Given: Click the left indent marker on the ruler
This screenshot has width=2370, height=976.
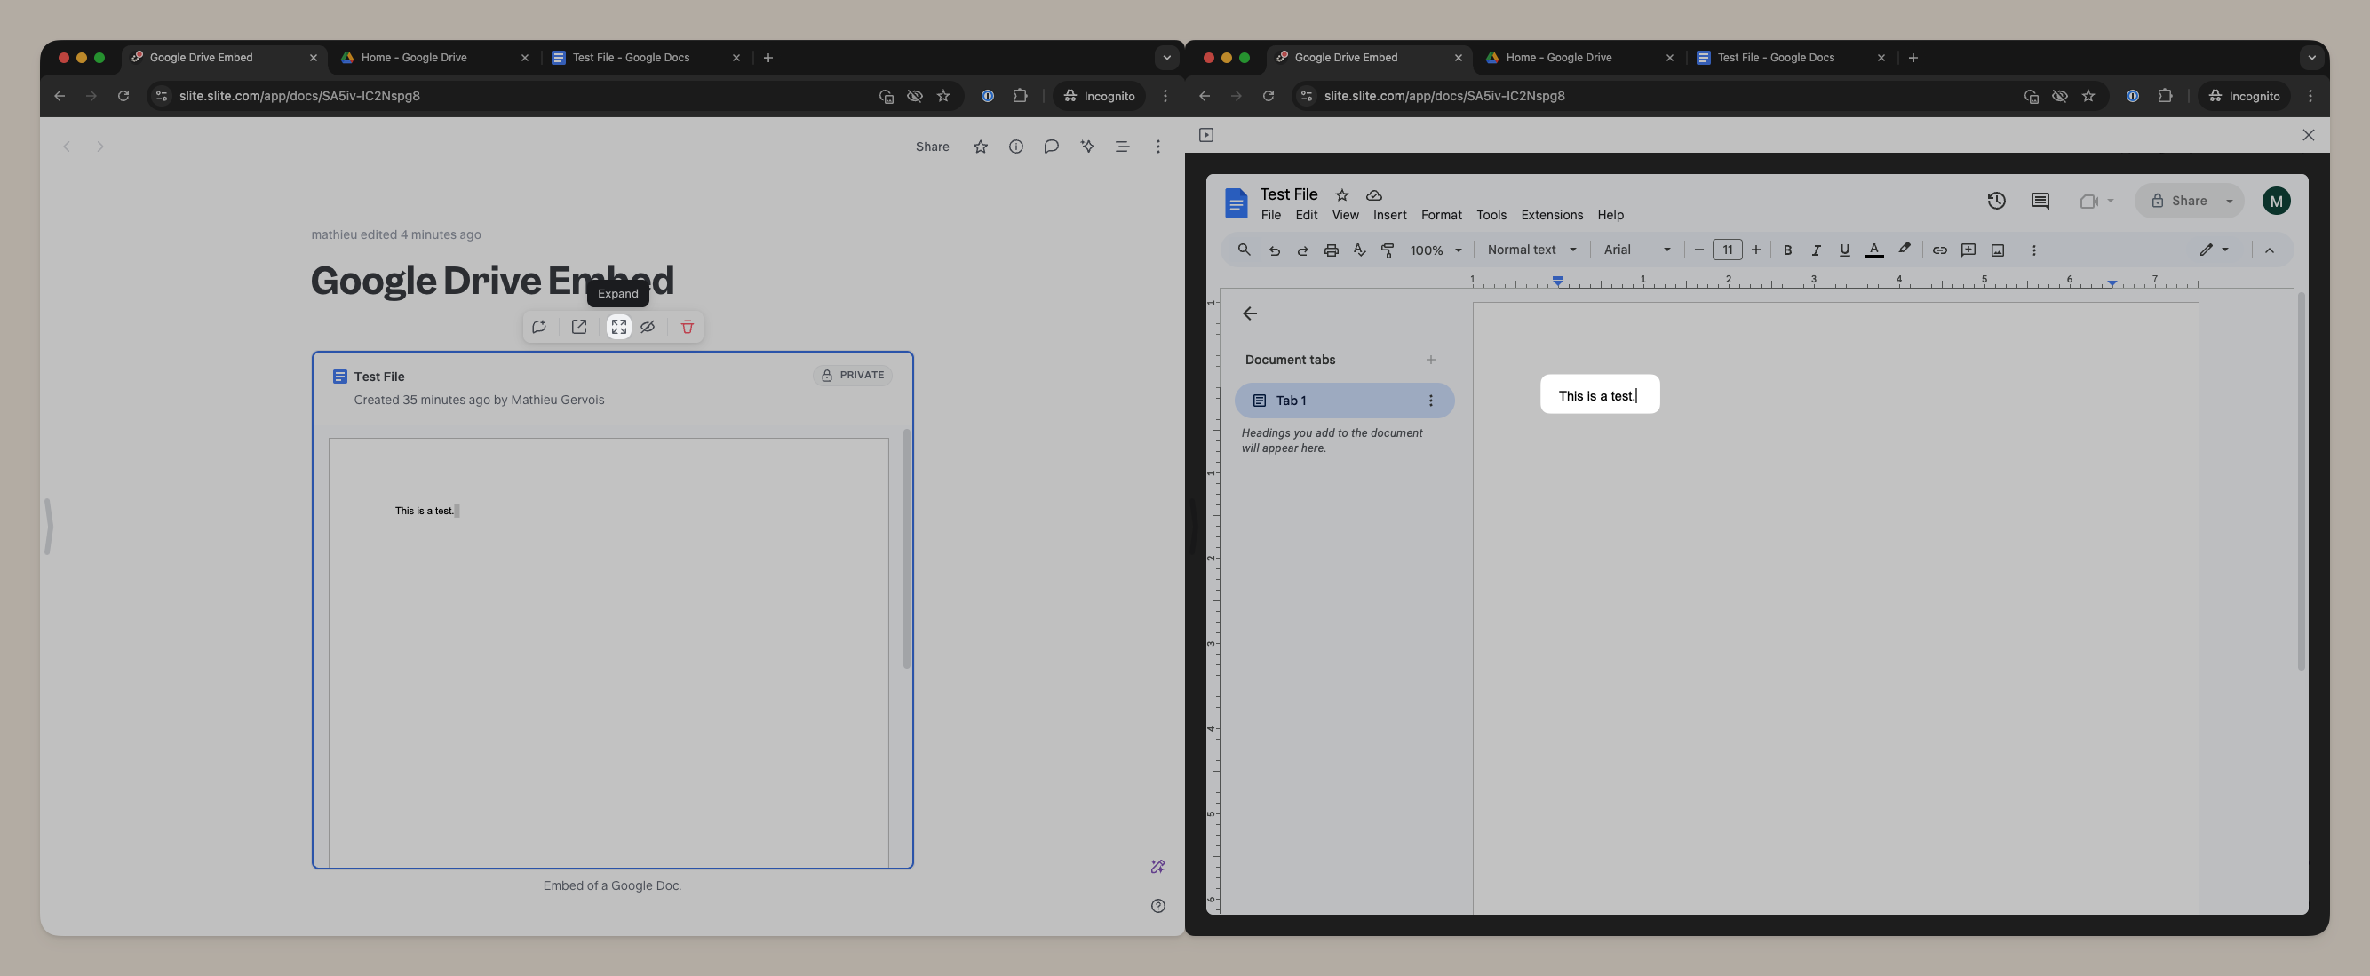Looking at the screenshot, I should click(x=1557, y=281).
